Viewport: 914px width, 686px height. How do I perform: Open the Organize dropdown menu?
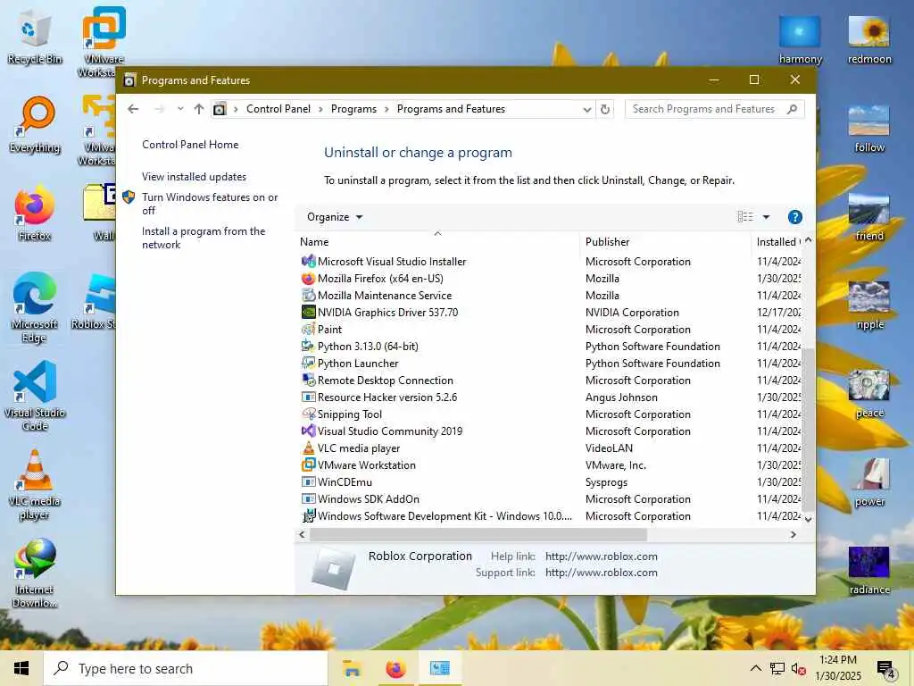pyautogui.click(x=335, y=217)
